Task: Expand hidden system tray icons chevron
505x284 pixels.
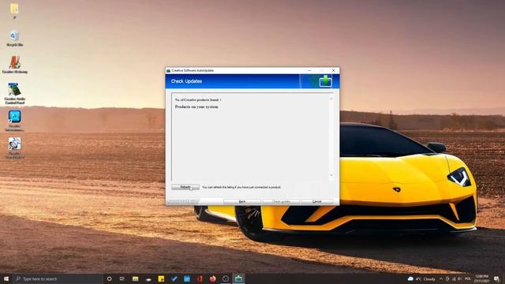Action: point(441,278)
